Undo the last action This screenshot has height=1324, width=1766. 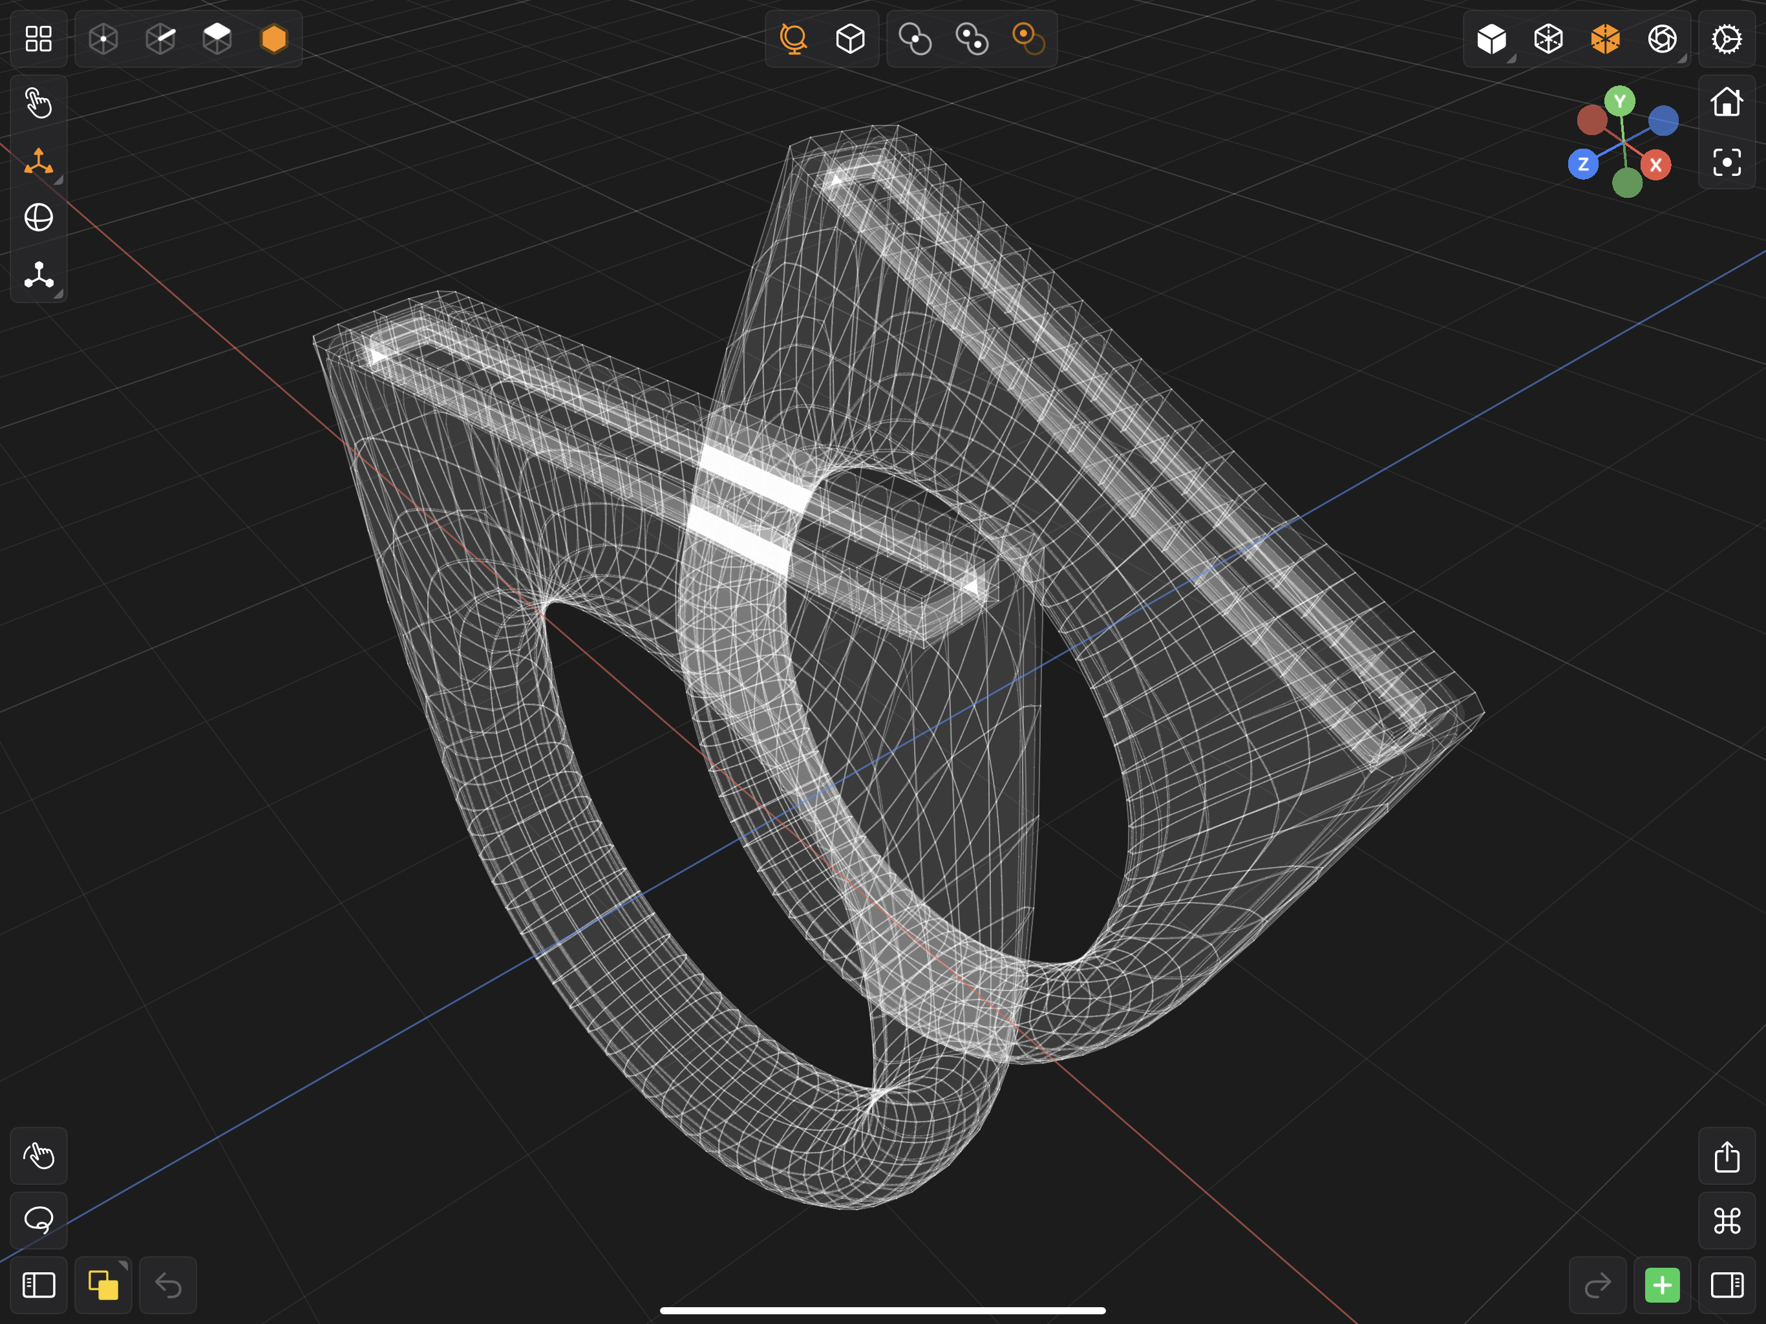point(167,1285)
